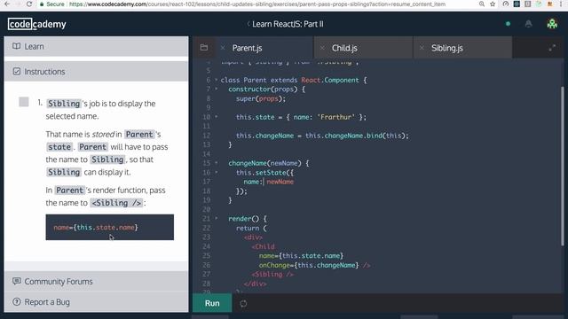568x319 pixels.
Task: Fold the constructor block at line 7
Action: point(217,89)
